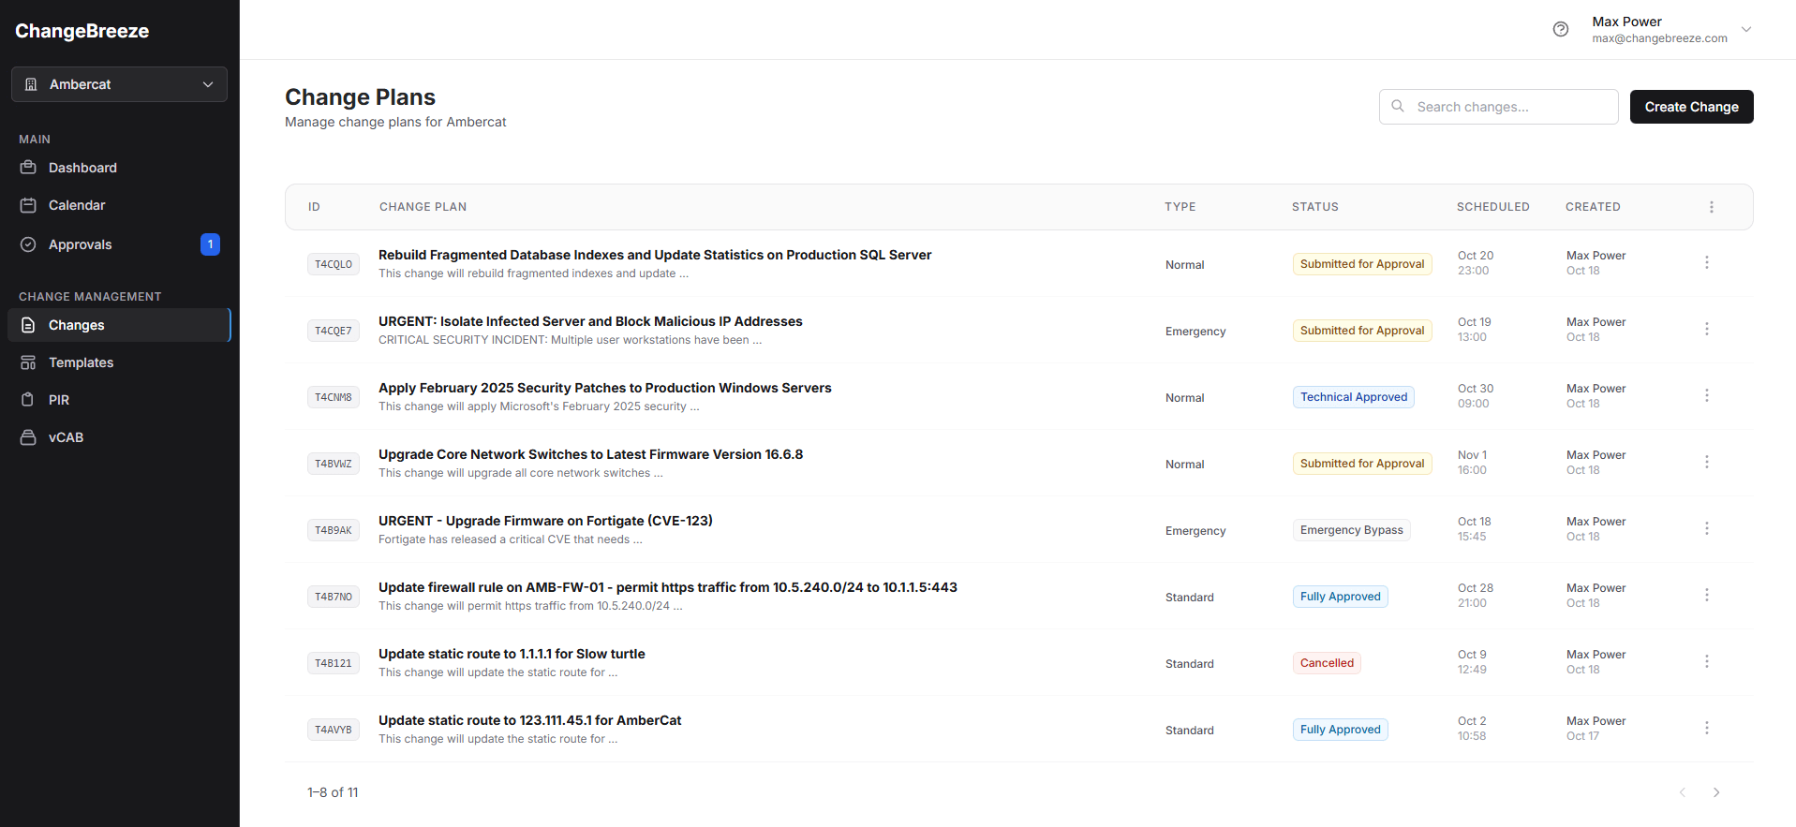Open the PIR clipboard icon

[x=28, y=400]
